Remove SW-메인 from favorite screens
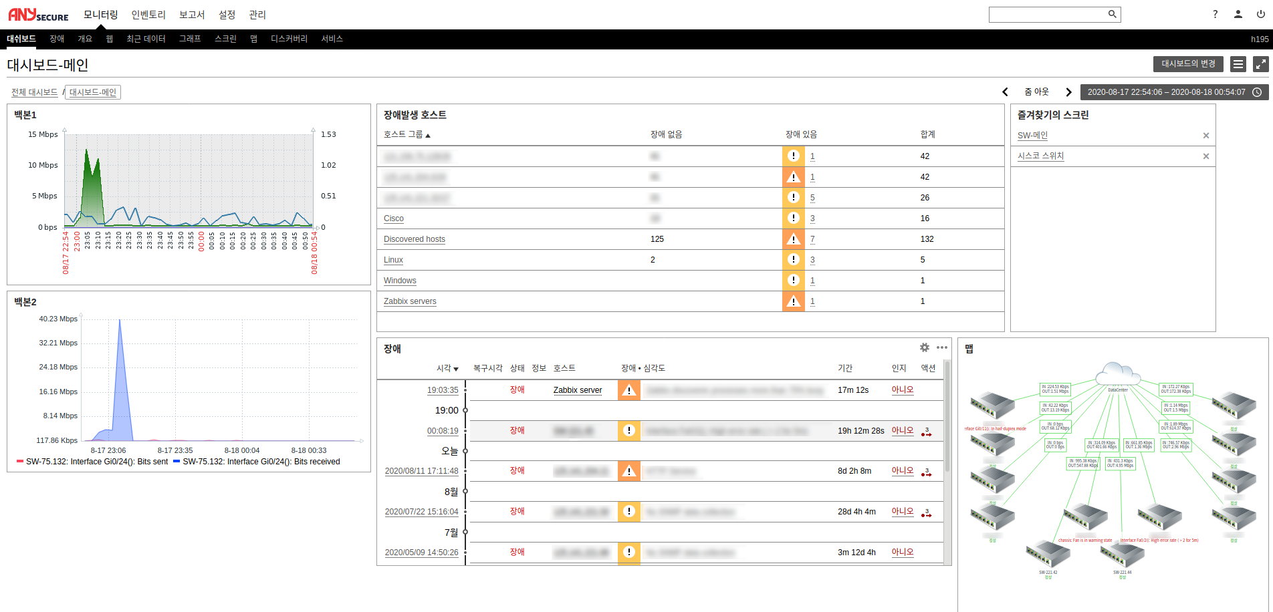 tap(1205, 136)
